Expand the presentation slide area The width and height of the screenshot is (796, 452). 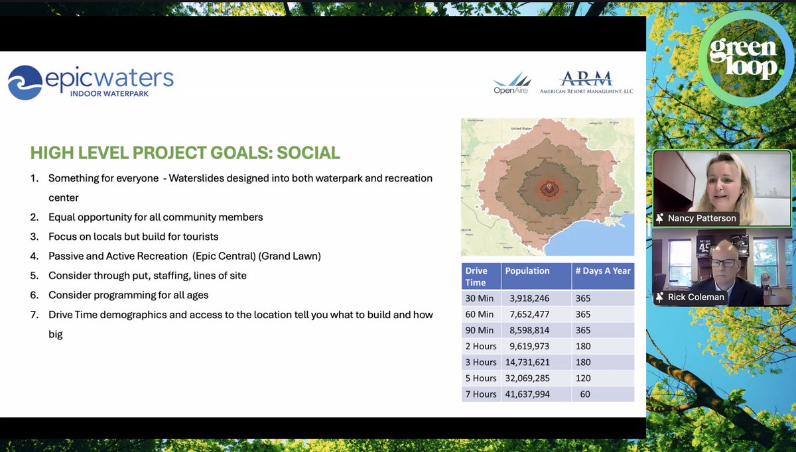(x=323, y=232)
